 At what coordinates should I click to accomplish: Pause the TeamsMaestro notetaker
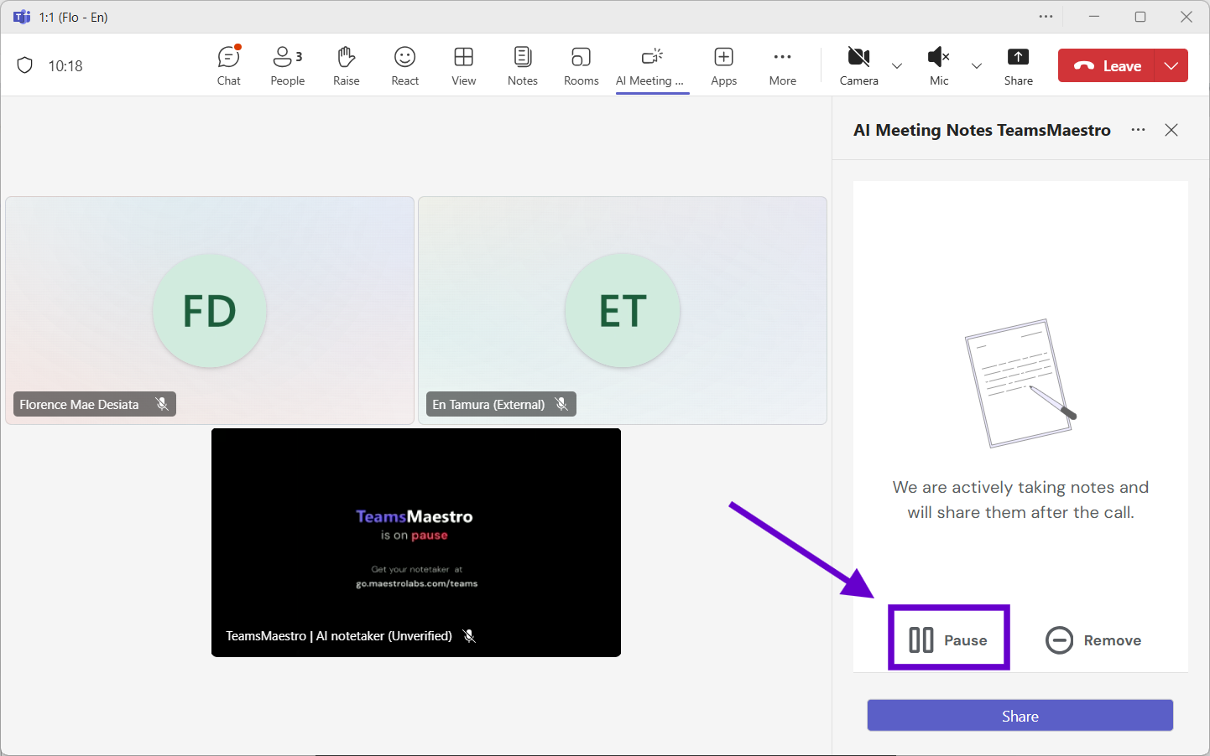pyautogui.click(x=948, y=640)
